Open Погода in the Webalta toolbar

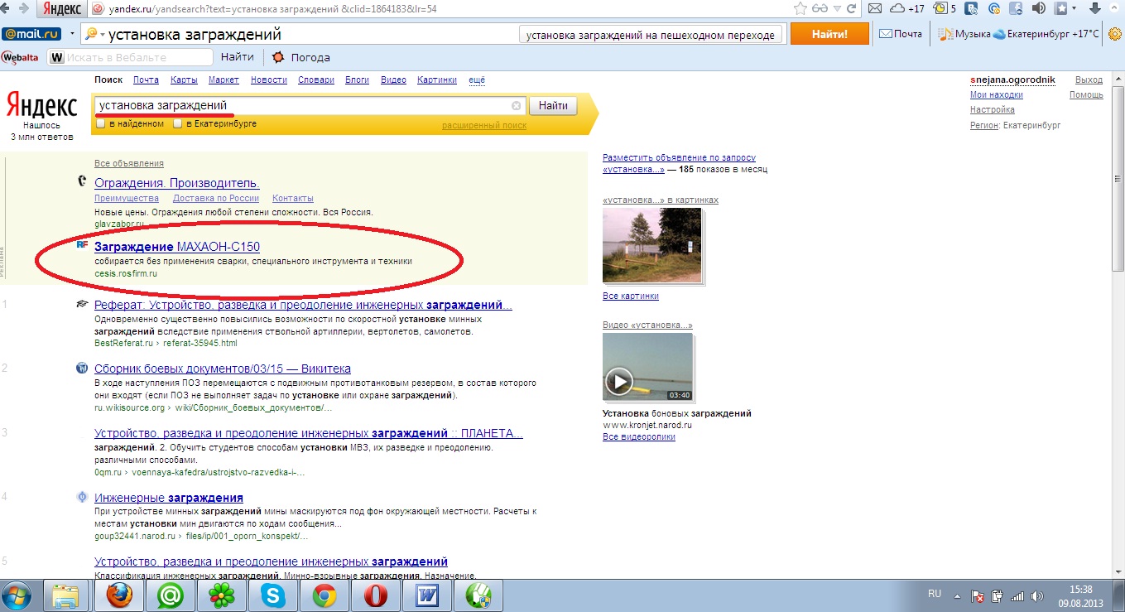click(301, 57)
